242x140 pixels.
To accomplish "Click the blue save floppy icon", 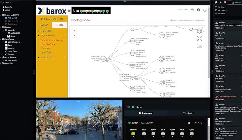I will [x=192, y=10].
